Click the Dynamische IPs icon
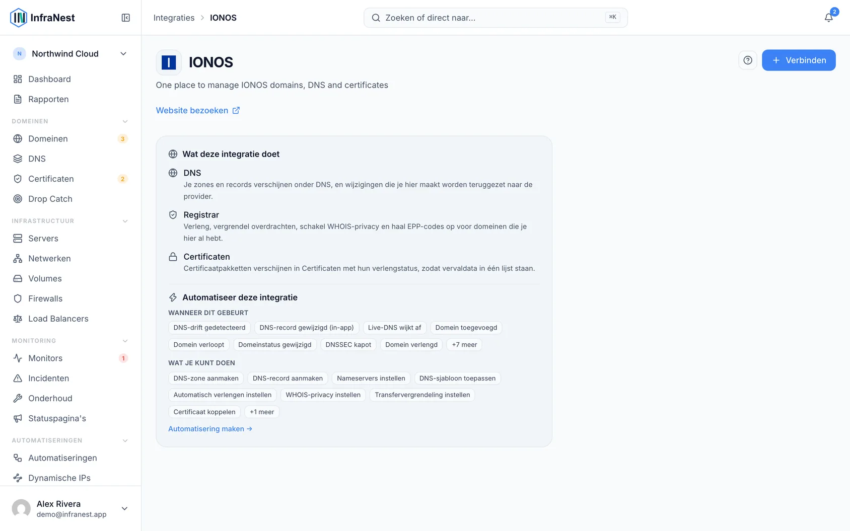The image size is (850, 531). click(18, 478)
